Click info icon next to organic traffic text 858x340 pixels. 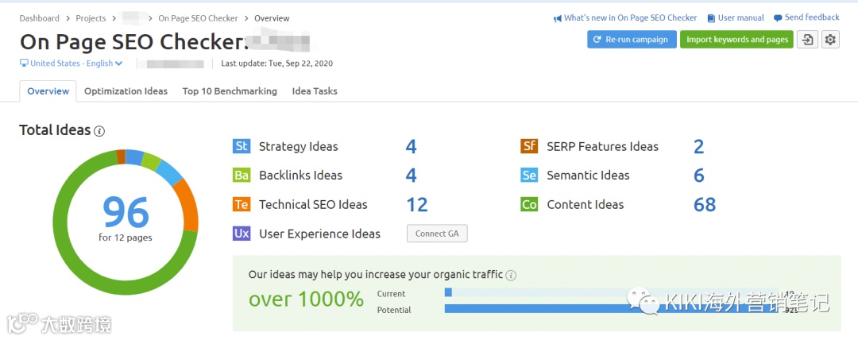tap(511, 275)
